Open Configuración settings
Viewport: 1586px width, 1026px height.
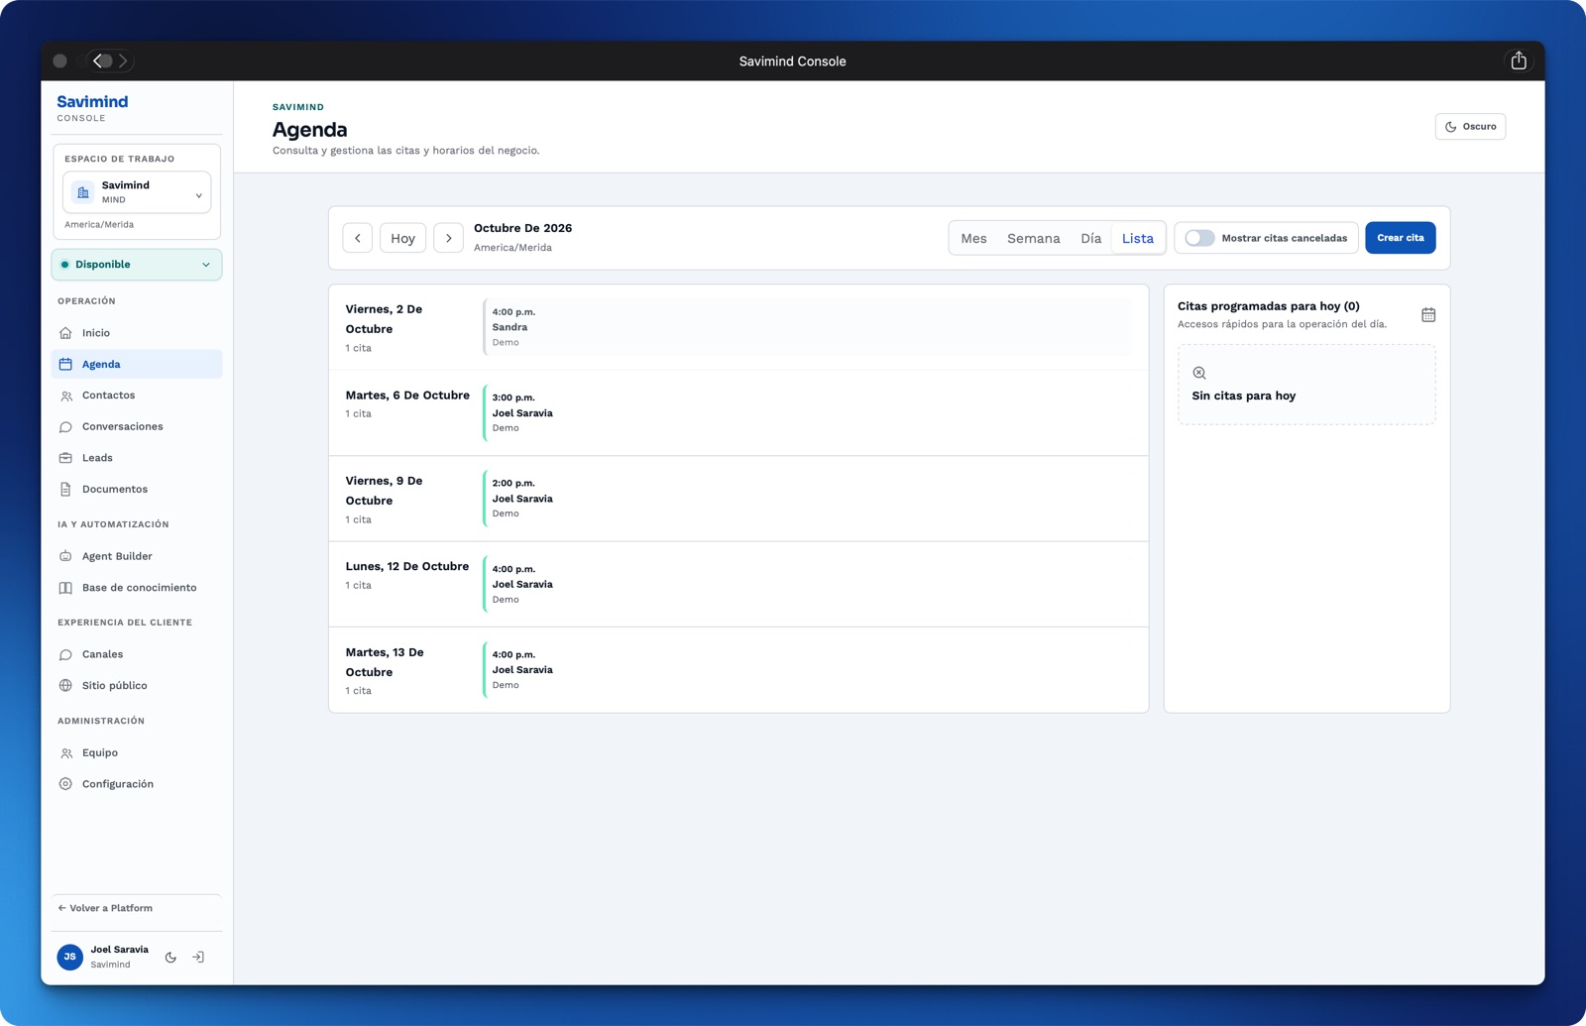137,784
